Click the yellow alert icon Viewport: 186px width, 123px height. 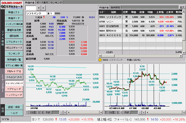point(100,60)
